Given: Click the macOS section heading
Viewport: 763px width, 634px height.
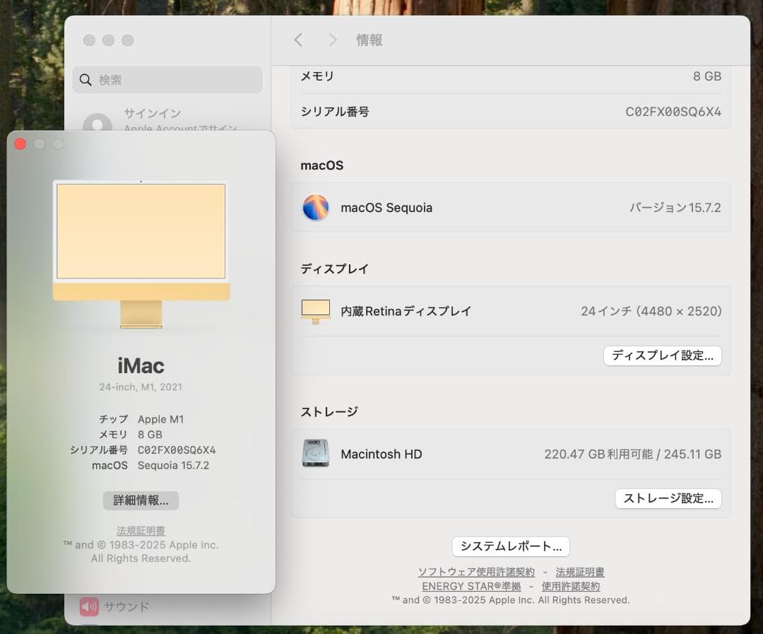Looking at the screenshot, I should pos(321,165).
